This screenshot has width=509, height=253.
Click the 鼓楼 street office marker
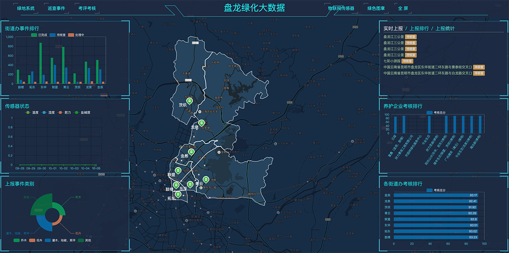[x=175, y=184]
